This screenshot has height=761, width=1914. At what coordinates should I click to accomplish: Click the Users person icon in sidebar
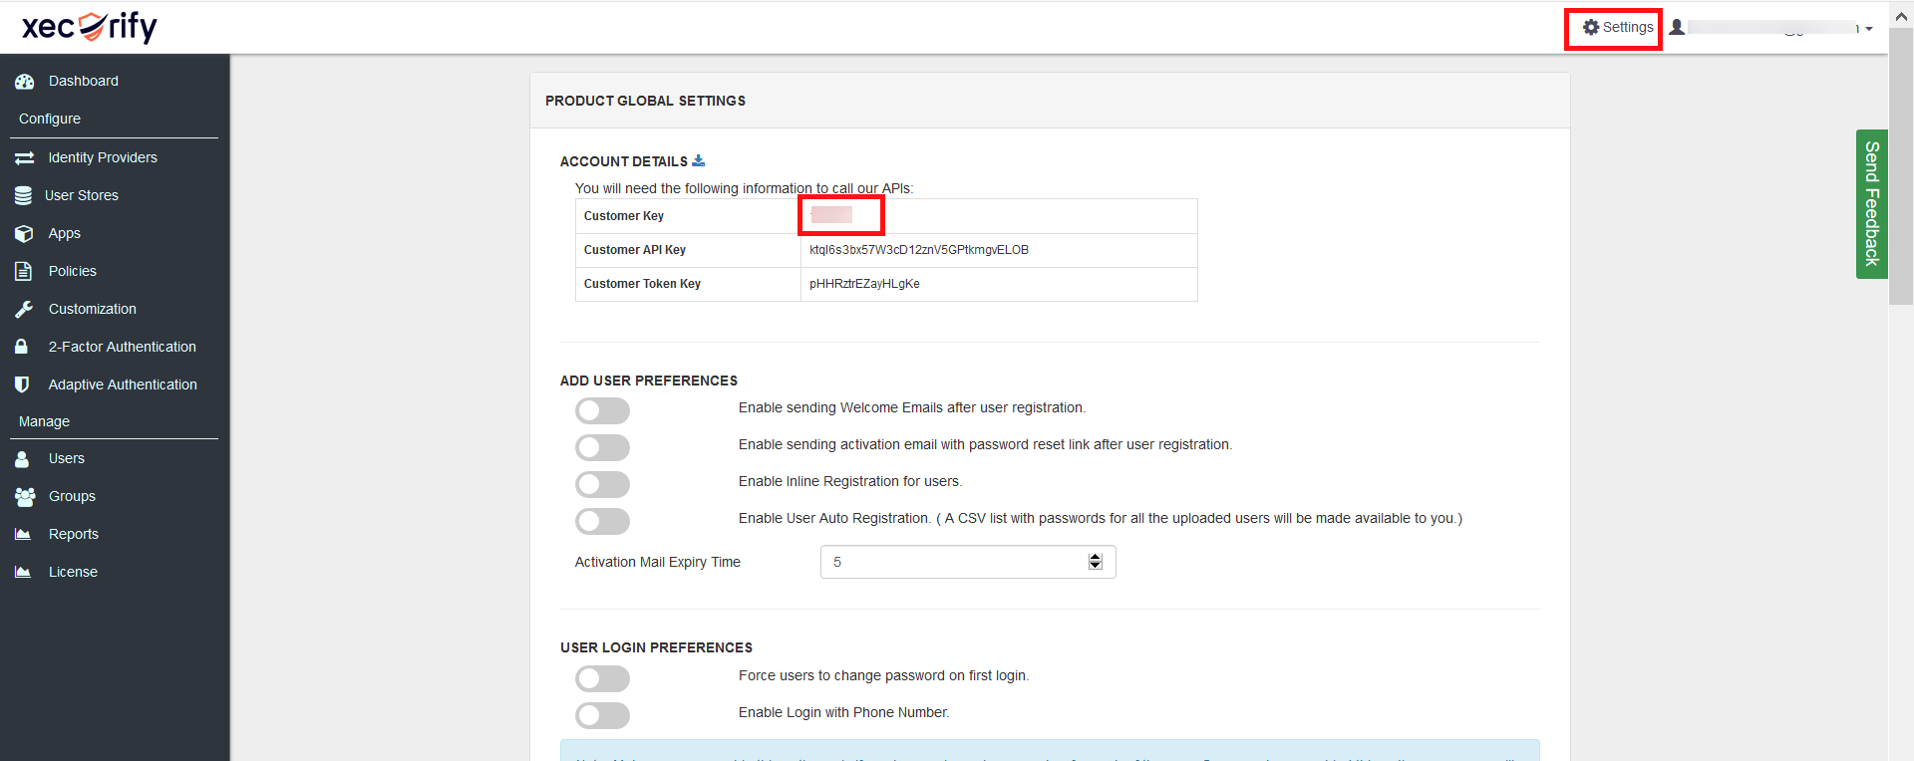[22, 459]
